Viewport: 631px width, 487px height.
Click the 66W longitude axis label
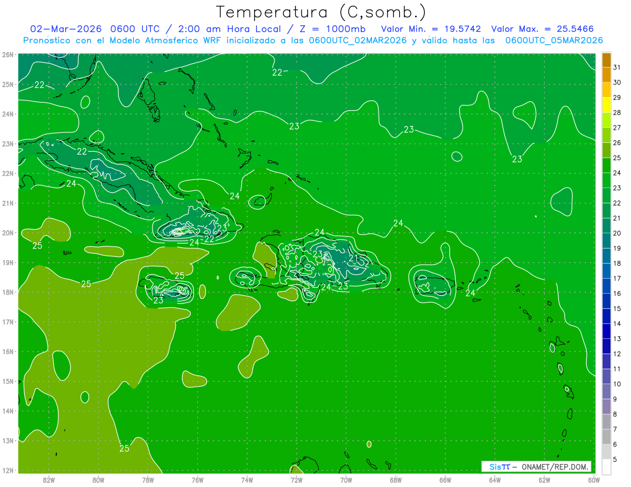tap(445, 480)
